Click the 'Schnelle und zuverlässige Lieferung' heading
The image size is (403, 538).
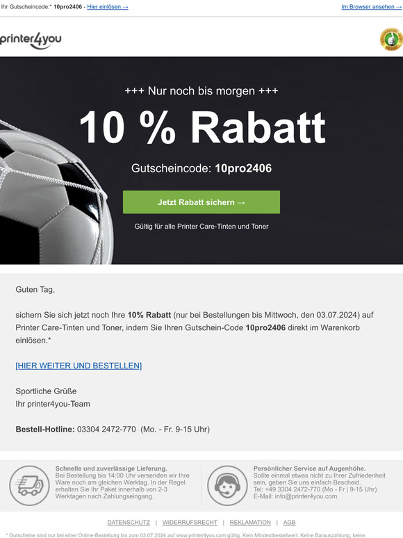[x=111, y=468]
